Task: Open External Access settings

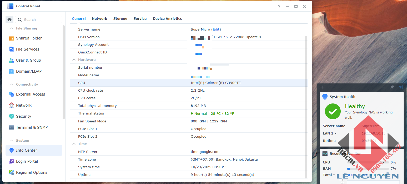Action: (x=30, y=94)
